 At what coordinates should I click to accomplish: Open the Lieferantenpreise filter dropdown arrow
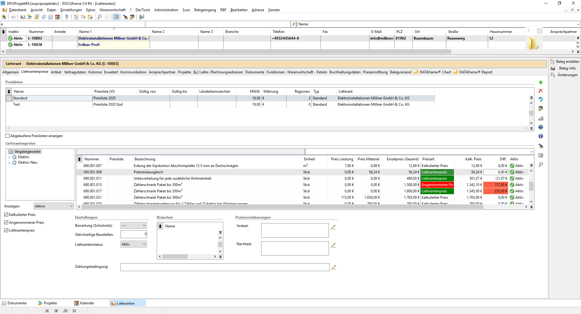[x=531, y=152]
